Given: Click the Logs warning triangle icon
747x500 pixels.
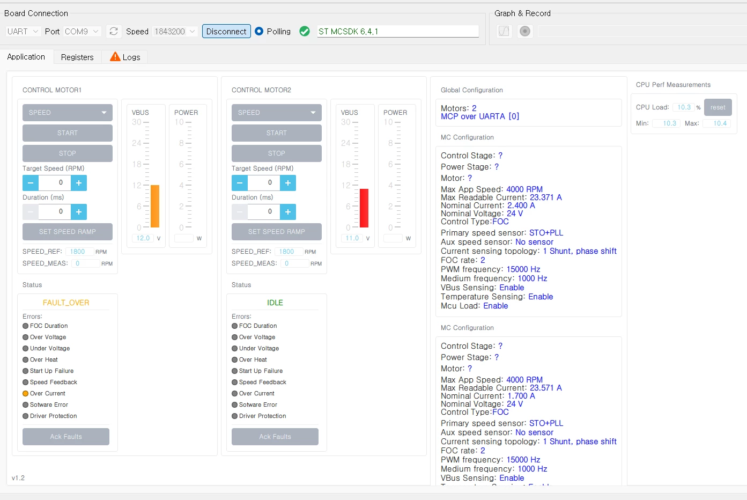Looking at the screenshot, I should click(115, 57).
